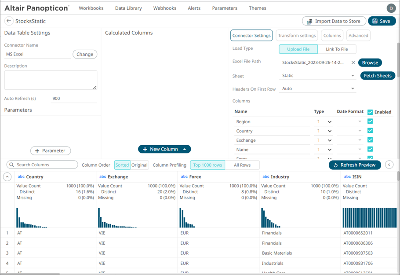Collapse the data preview with the up chevron
The width and height of the screenshot is (400, 275).
[7, 177]
